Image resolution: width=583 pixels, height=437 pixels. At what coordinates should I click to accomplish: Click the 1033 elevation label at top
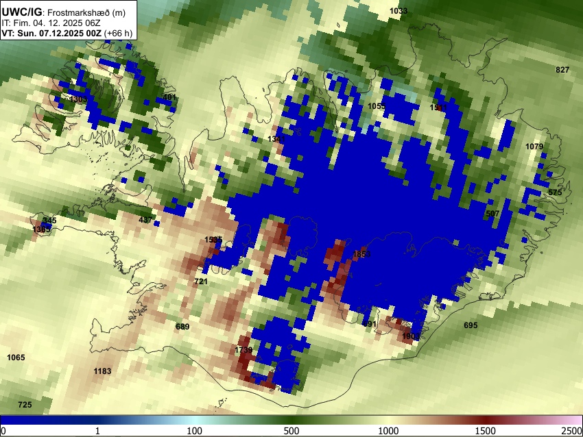point(398,11)
